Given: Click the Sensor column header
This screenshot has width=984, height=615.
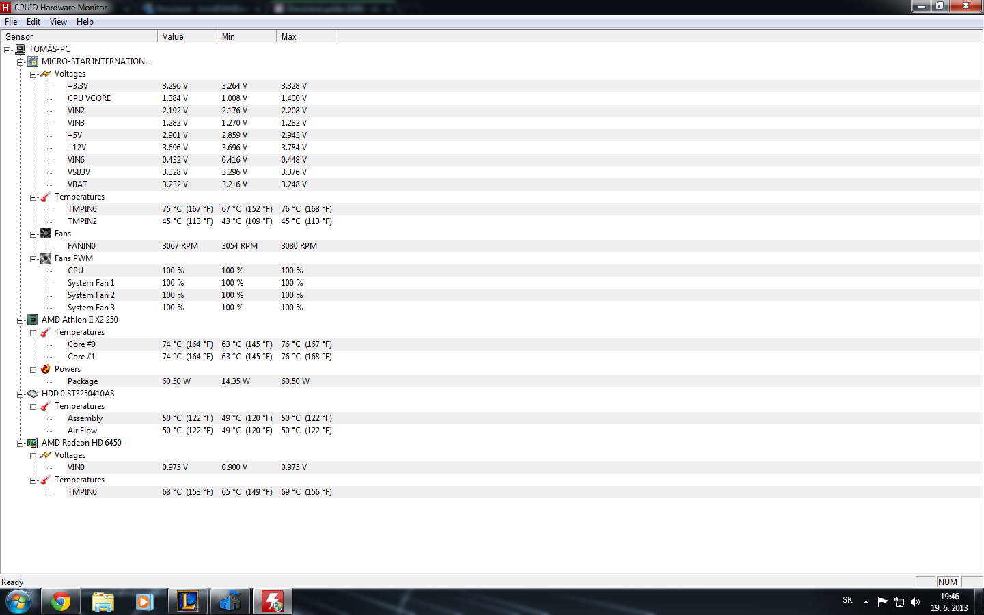Looking at the screenshot, I should pyautogui.click(x=79, y=36).
